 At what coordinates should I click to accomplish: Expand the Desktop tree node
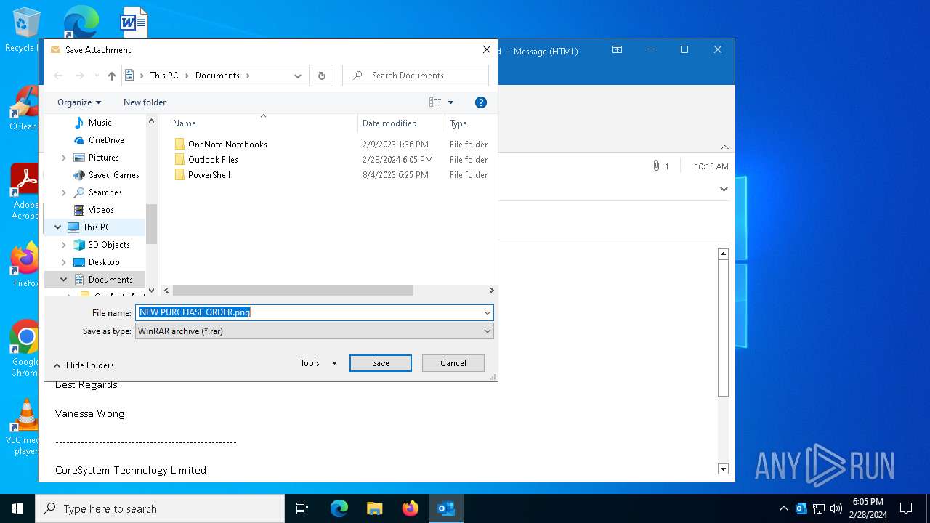tap(63, 262)
